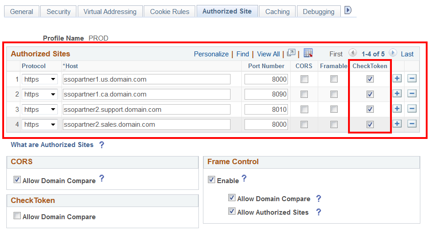This screenshot has width=433, height=230.
Task: Show next rows arrow in grid
Action: point(393,52)
